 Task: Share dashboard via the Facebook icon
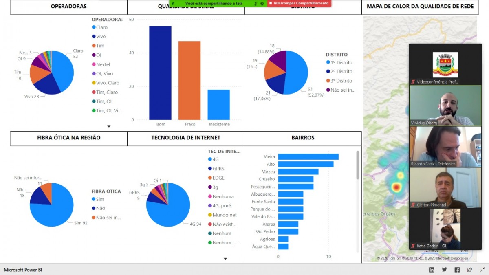[x=457, y=270]
